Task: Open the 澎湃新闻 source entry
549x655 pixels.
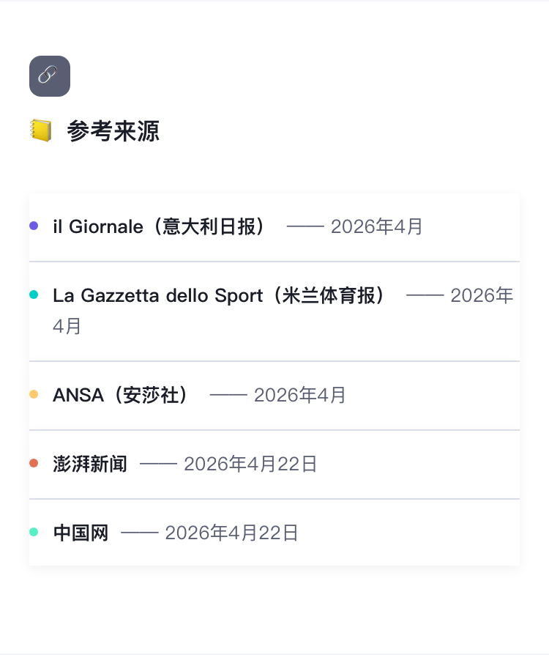Action: [x=89, y=464]
